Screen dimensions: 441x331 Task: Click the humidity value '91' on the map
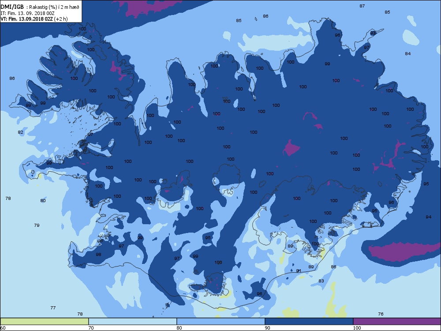tap(299, 271)
